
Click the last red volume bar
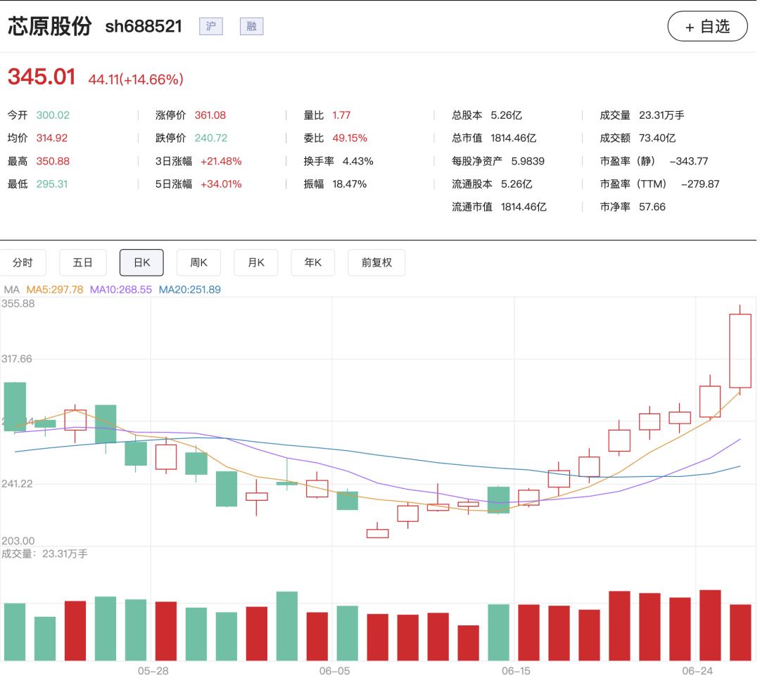[740, 632]
